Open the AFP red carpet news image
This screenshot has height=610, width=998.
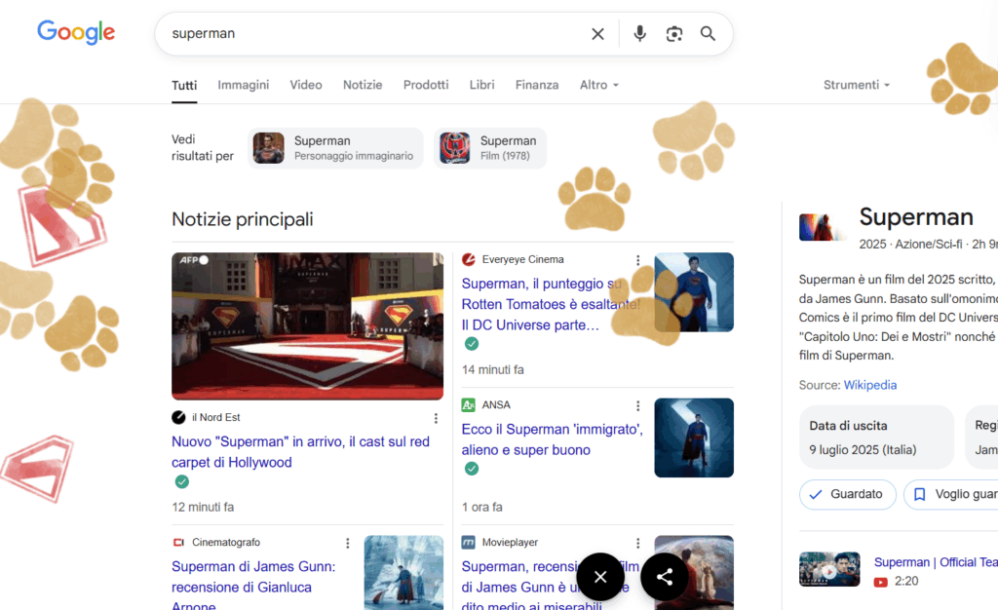coord(307,326)
